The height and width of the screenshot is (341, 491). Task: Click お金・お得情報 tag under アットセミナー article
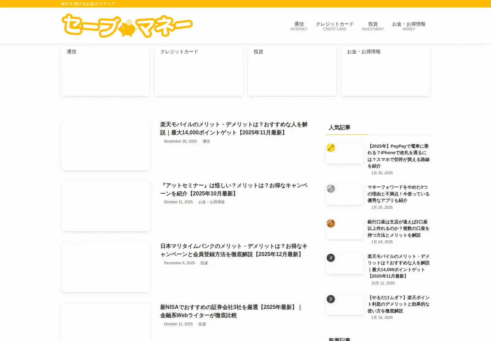[211, 202]
